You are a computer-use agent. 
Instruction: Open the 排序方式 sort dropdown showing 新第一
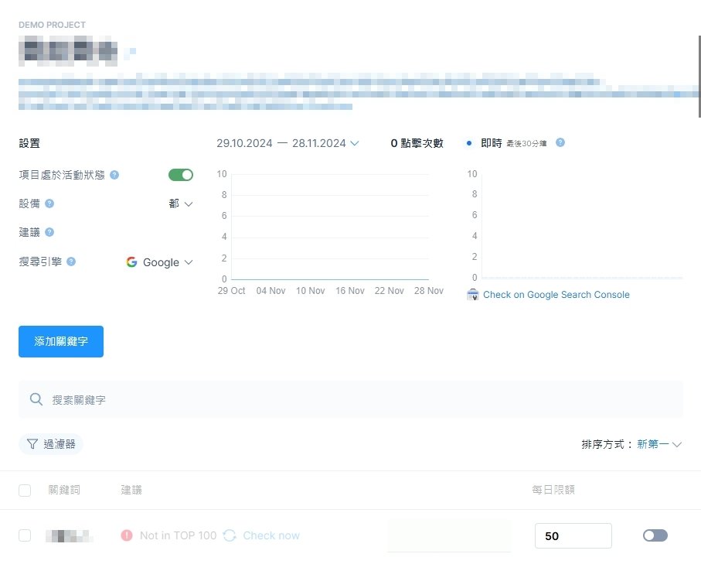[658, 444]
